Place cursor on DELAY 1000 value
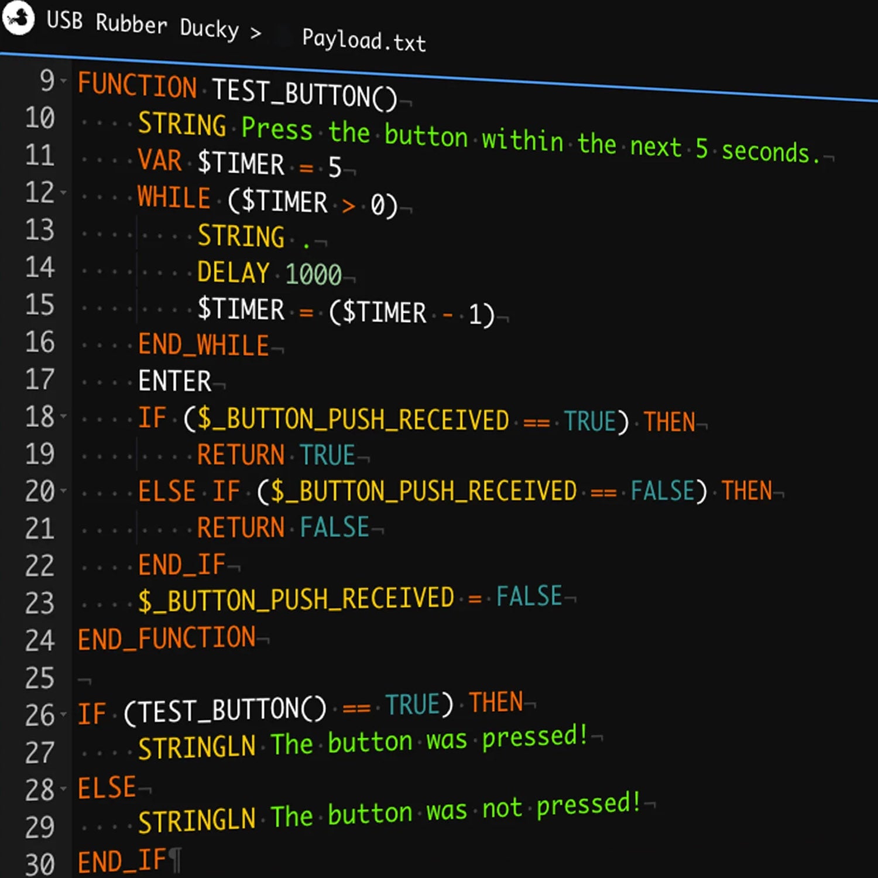 pyautogui.click(x=313, y=274)
